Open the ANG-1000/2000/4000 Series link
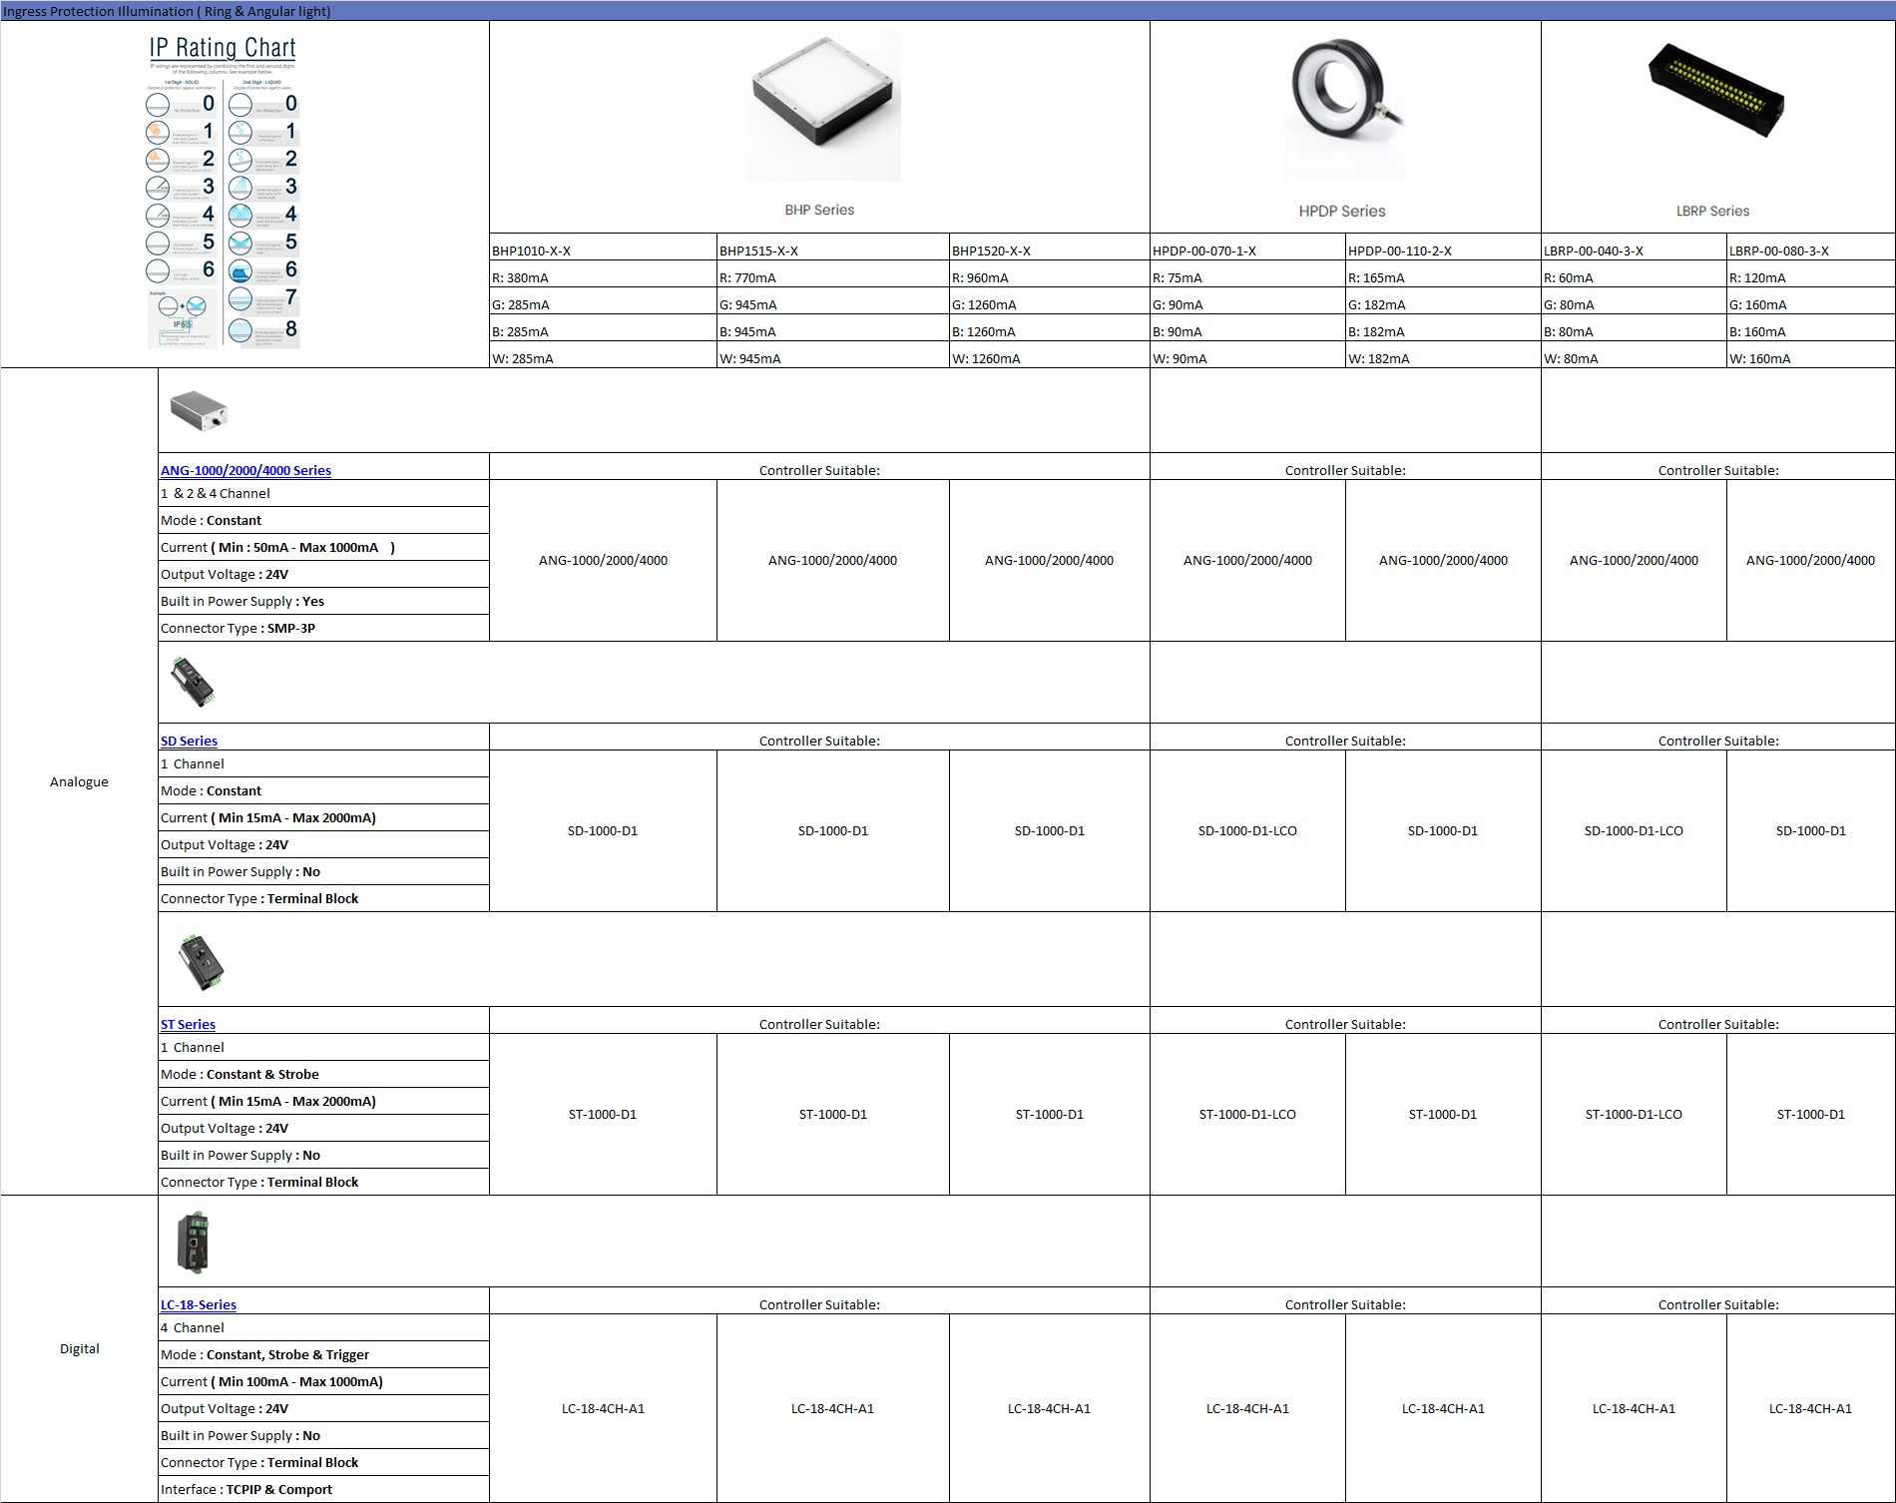 click(245, 470)
